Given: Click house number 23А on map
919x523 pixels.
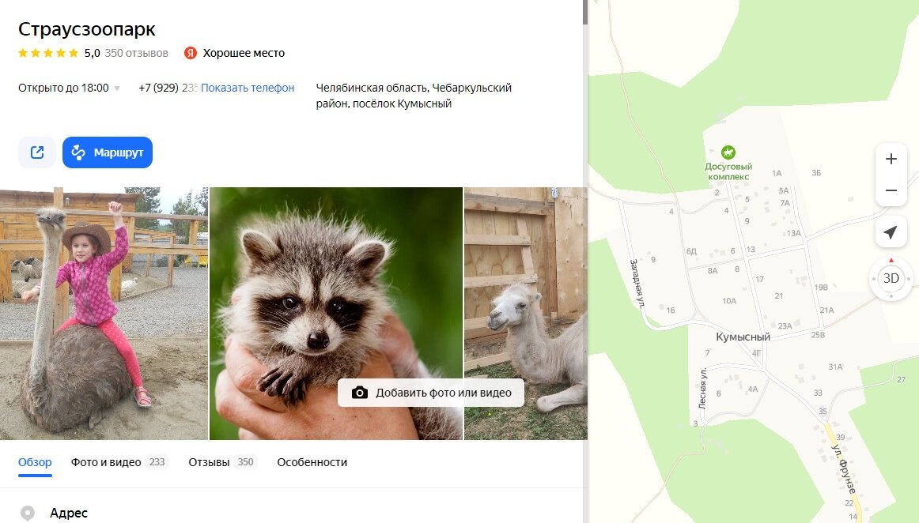Looking at the screenshot, I should pos(785,326).
